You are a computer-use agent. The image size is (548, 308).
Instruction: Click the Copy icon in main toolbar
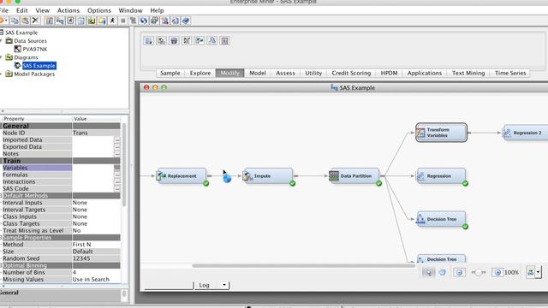point(15,21)
